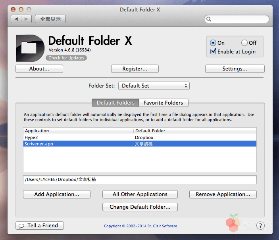Click the forward navigation arrow
The width and height of the screenshot is (279, 240).
pyautogui.click(x=26, y=19)
